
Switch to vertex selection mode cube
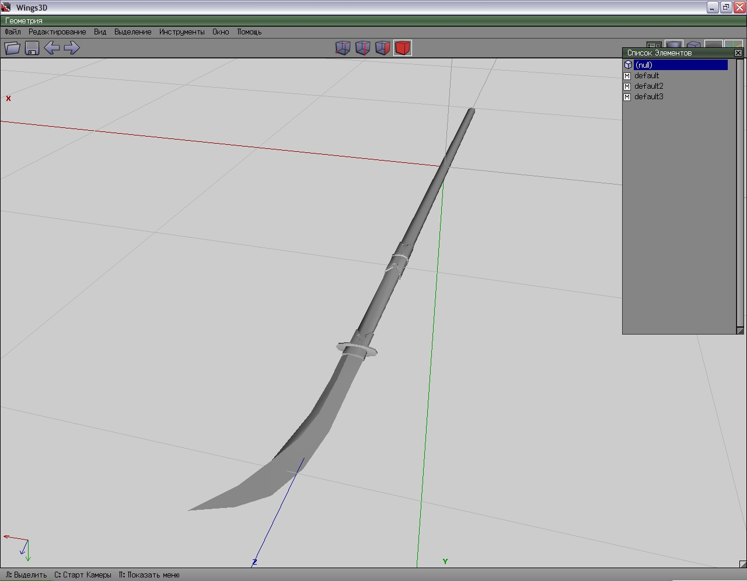343,48
